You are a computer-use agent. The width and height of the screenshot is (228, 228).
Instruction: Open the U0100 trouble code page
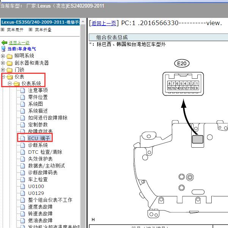pyautogui.click(x=36, y=186)
